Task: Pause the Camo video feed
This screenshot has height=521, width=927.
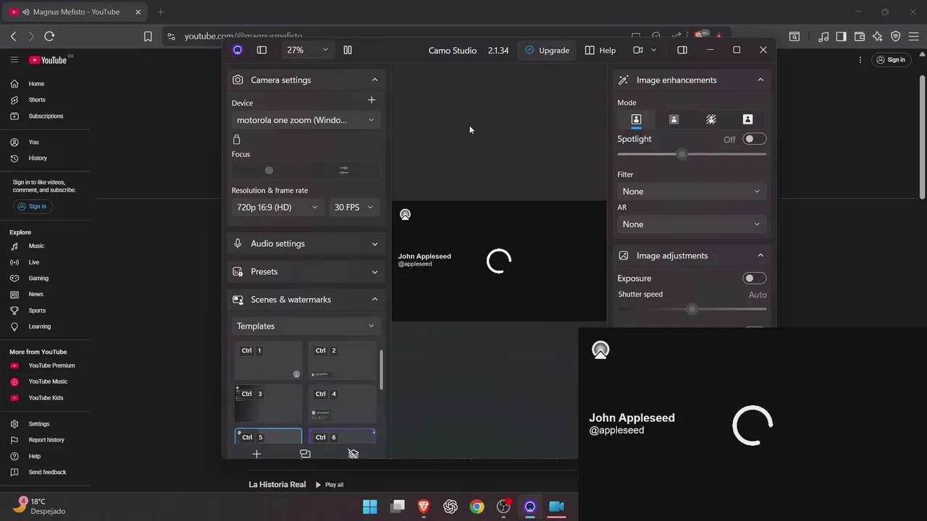Action: pyautogui.click(x=348, y=50)
